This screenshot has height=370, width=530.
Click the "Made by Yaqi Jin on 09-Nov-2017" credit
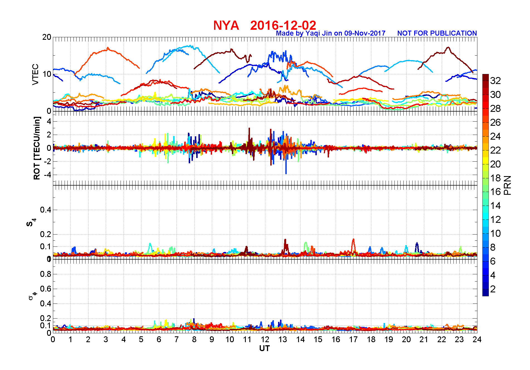click(x=331, y=33)
